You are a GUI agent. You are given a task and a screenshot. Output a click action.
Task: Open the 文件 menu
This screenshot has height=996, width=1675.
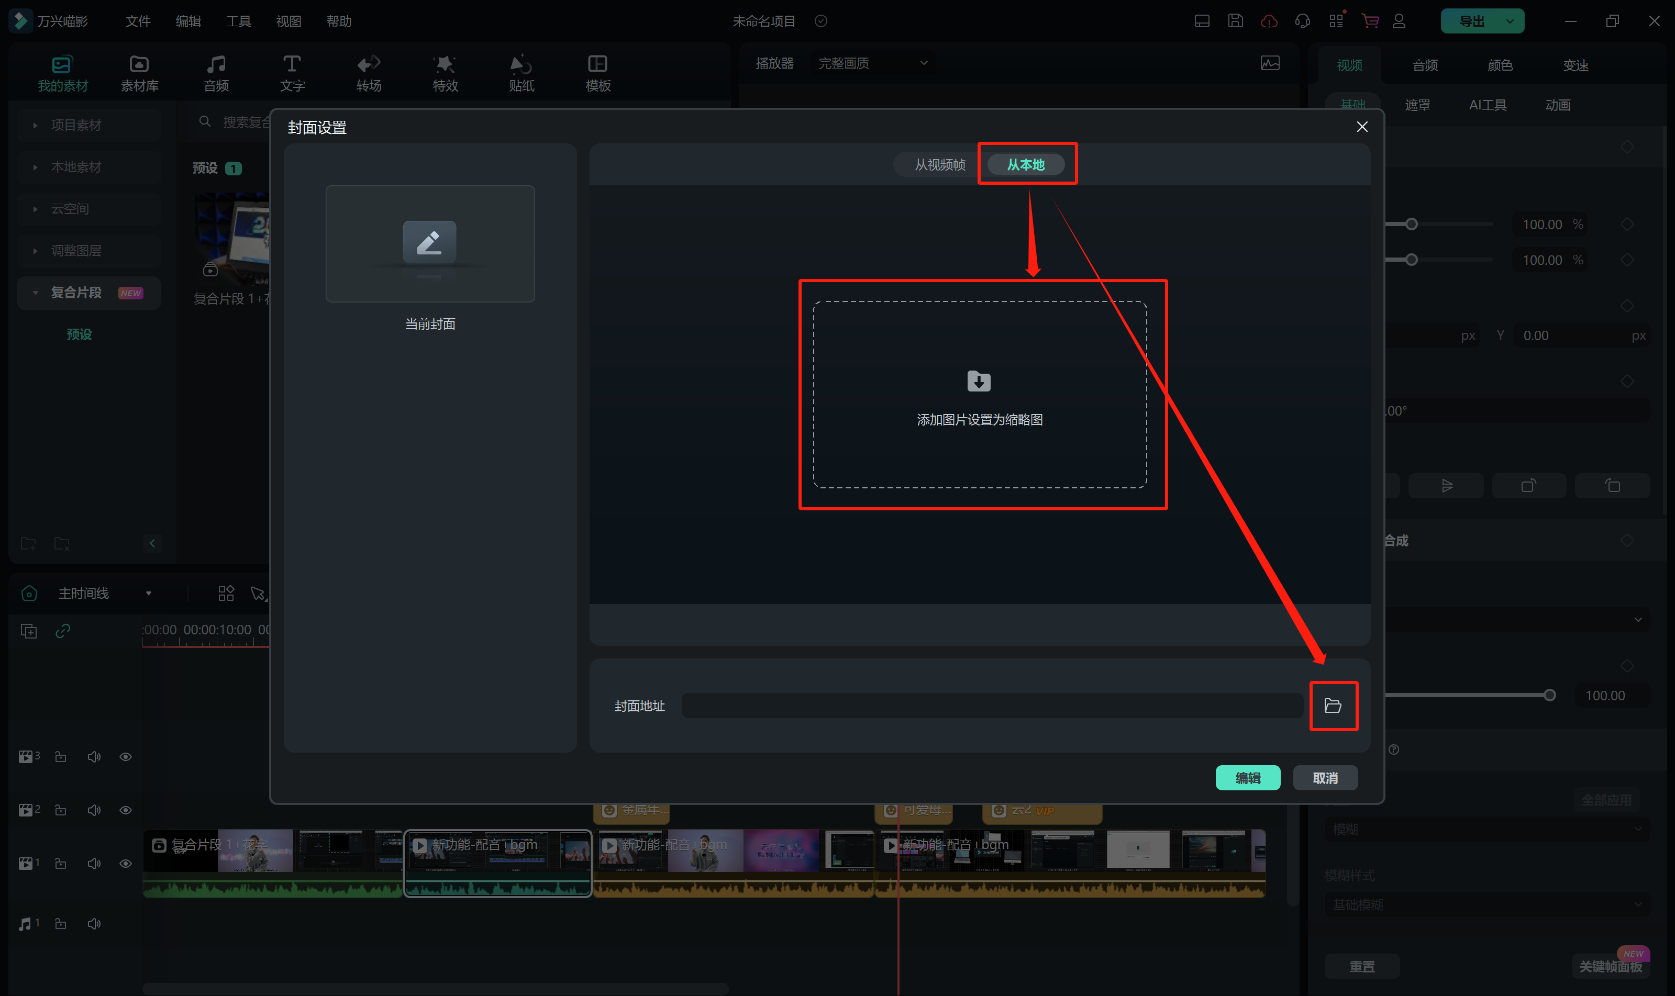[x=138, y=21]
